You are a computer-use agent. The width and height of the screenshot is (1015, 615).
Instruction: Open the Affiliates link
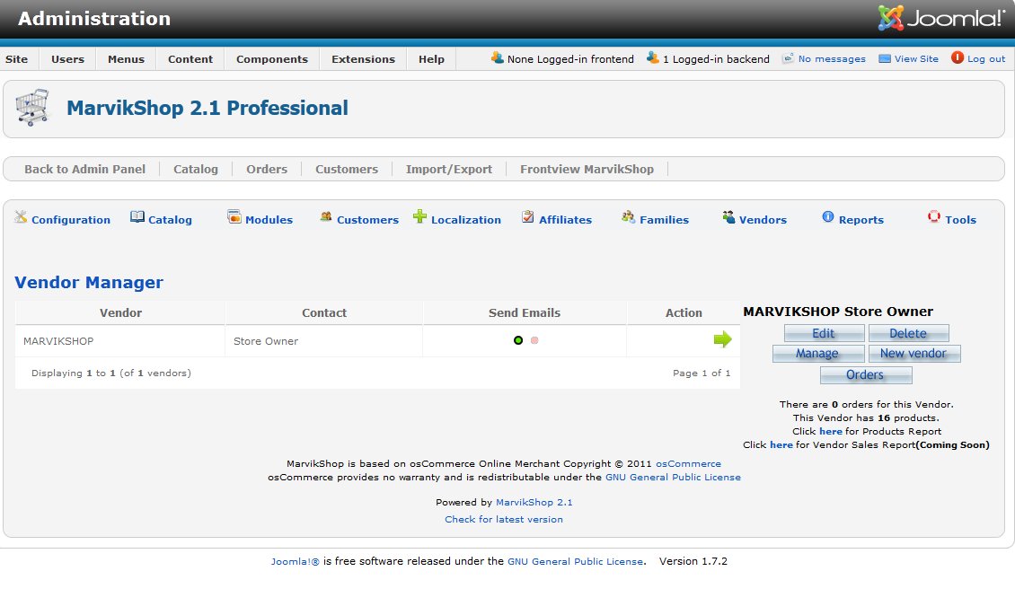[565, 220]
